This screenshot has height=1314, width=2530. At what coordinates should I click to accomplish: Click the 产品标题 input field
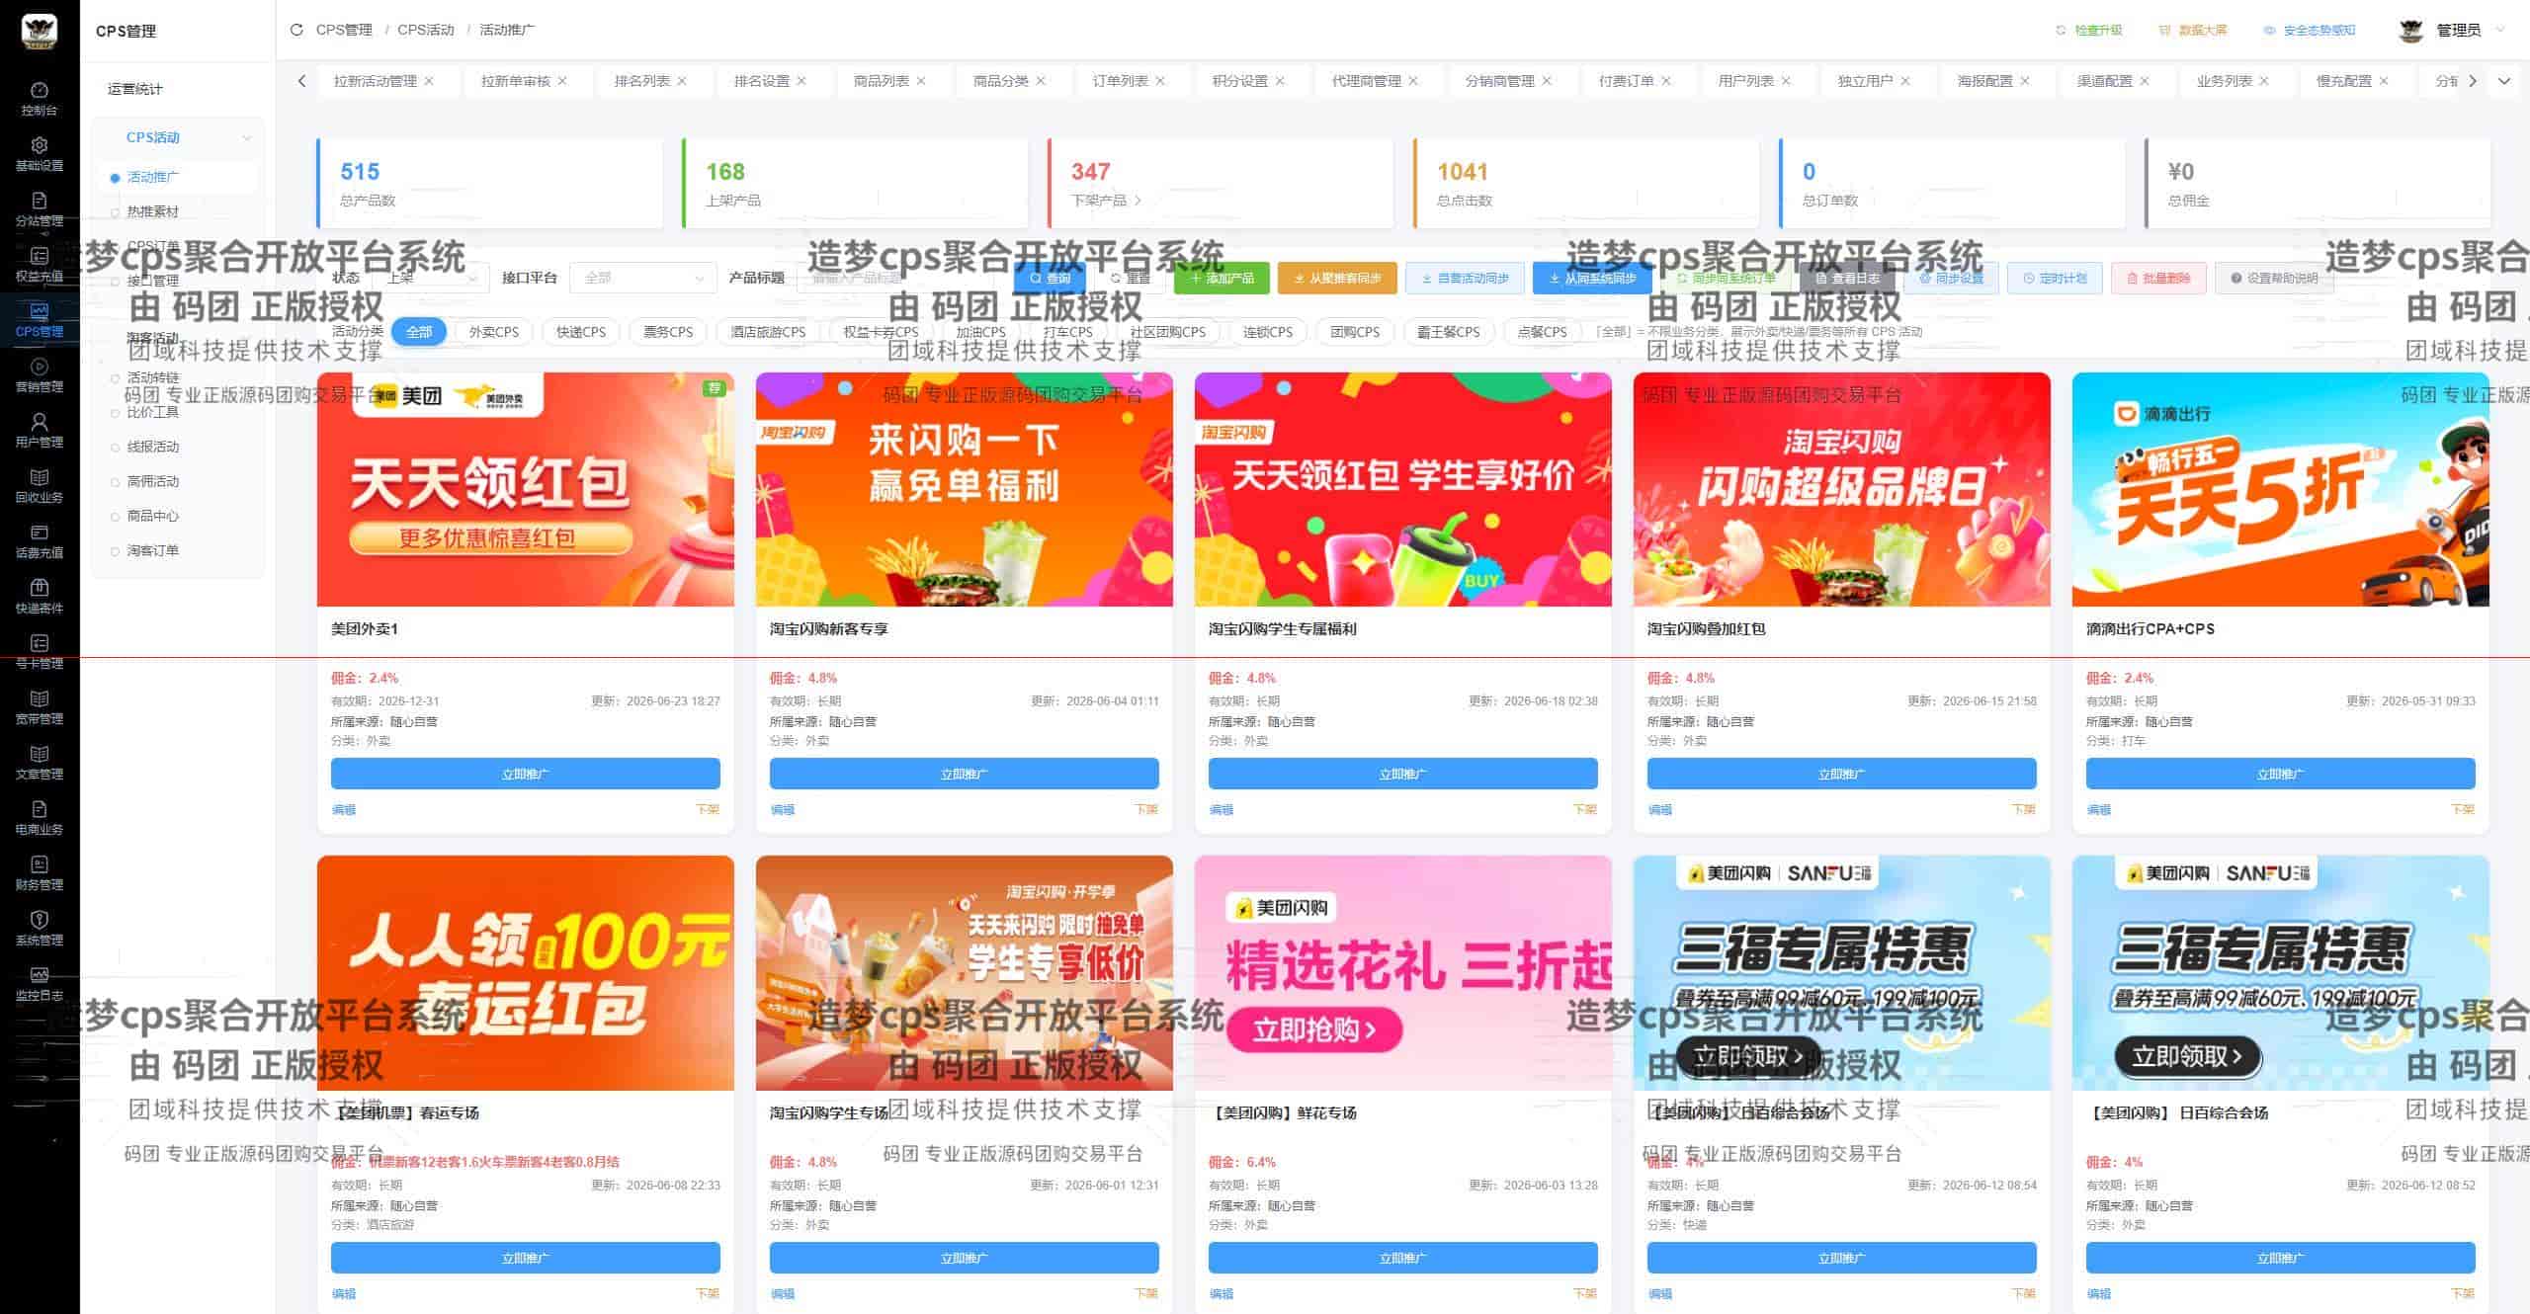click(894, 278)
